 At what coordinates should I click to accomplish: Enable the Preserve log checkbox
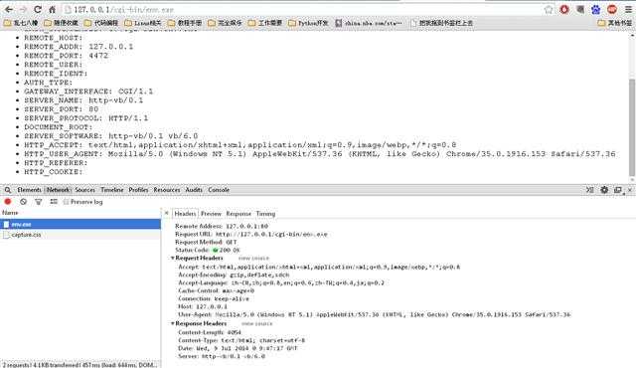(66, 202)
